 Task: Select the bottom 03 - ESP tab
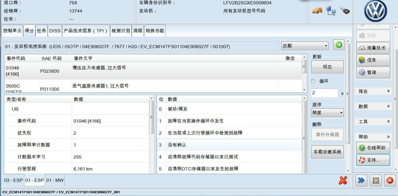13,180
